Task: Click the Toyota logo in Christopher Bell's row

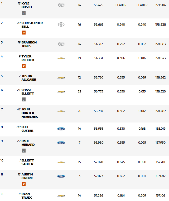Action: 61,24
